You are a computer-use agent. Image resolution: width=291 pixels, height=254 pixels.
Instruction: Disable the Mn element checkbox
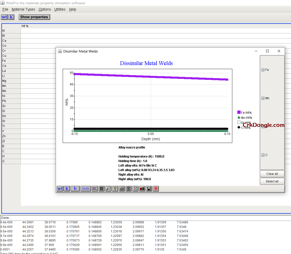[263, 98]
